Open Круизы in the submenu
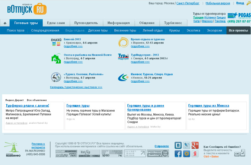 tap(174, 30)
